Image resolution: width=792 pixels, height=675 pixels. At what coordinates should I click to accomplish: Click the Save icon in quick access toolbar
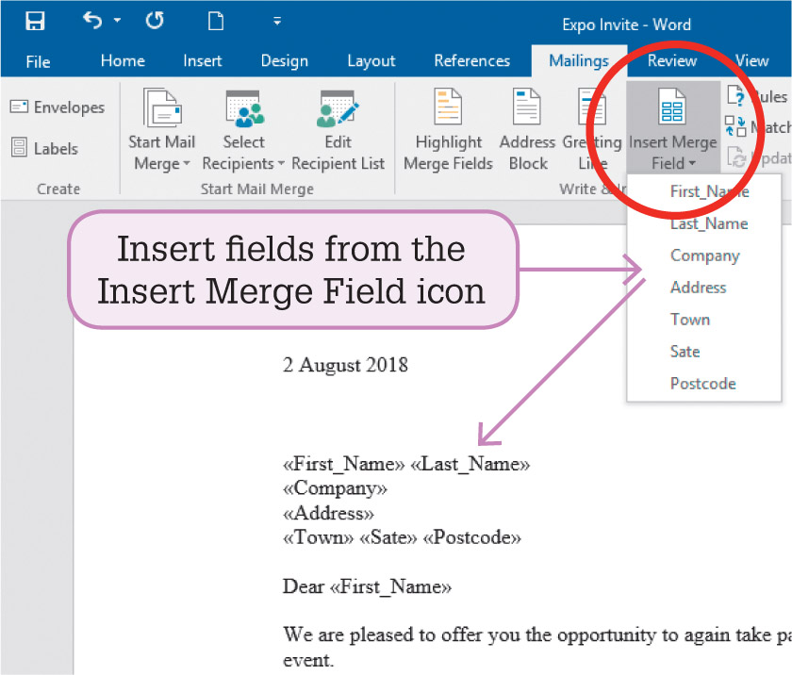click(35, 21)
